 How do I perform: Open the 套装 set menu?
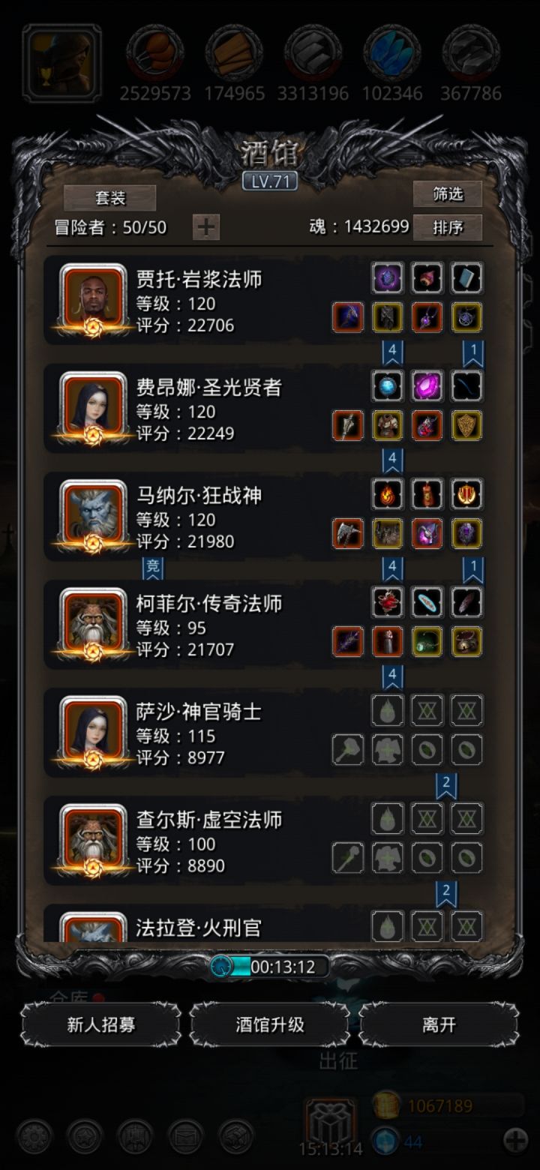coord(110,198)
